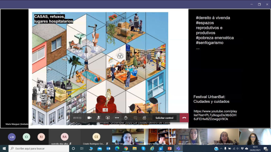Click the Solicitar control button
Screen dimensions: 271x152
click(x=164, y=118)
